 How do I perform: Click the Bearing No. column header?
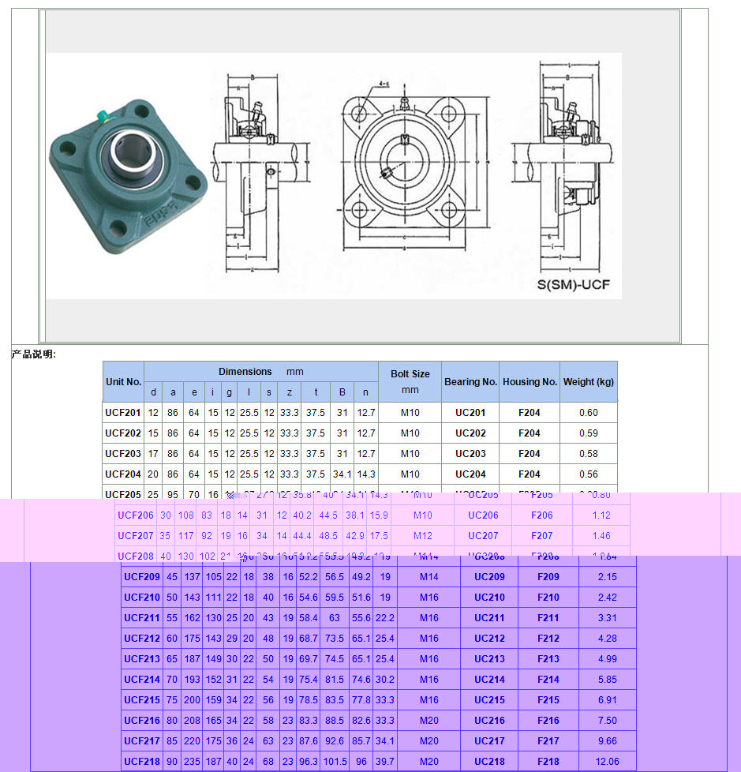click(x=470, y=381)
